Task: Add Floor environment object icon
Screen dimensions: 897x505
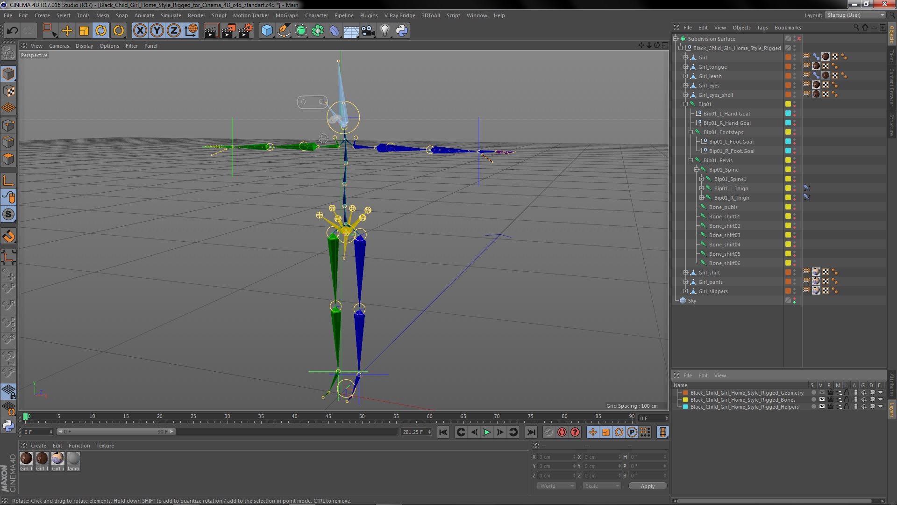Action: coord(351,31)
